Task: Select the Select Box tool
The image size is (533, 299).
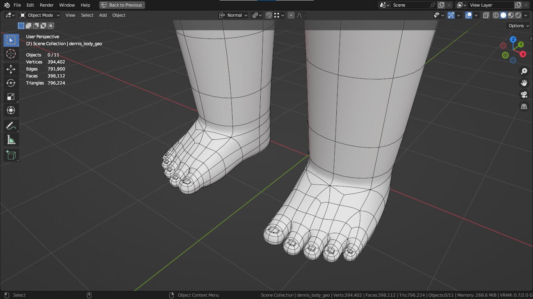Action: click(11, 40)
